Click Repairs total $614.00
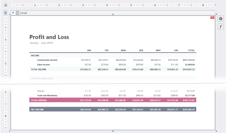 (191, 91)
